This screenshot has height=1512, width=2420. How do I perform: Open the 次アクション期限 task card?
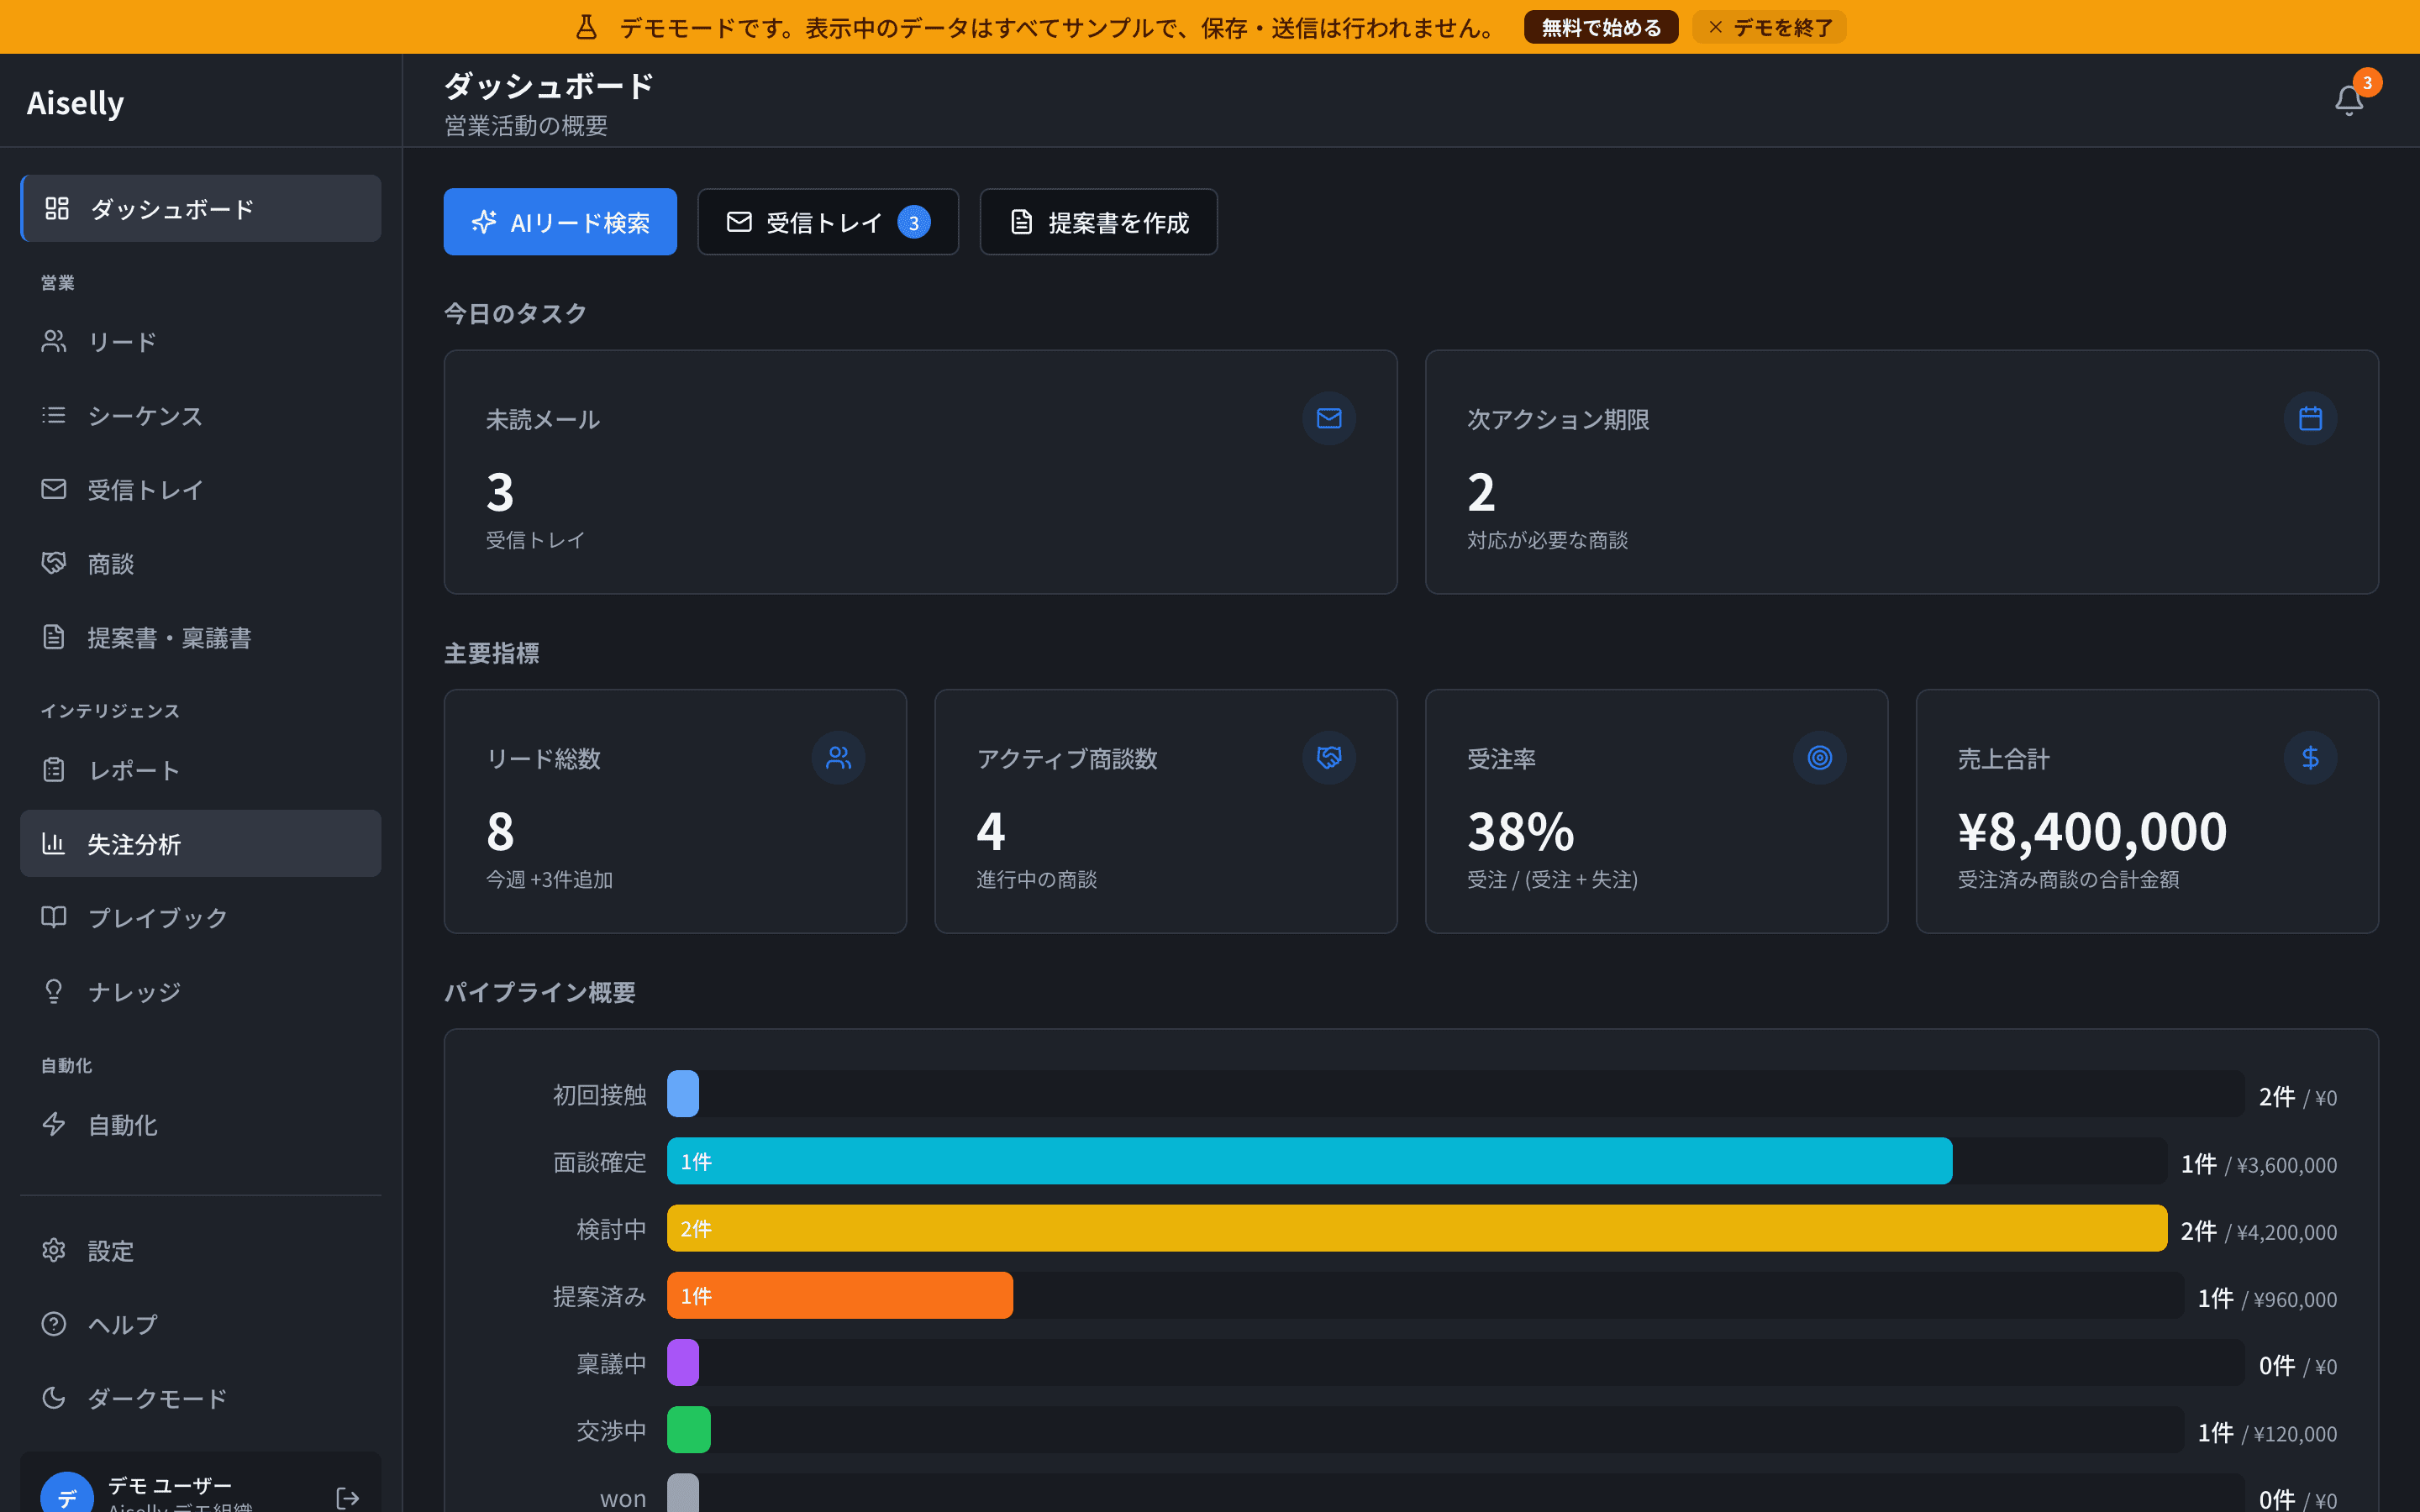(x=1901, y=472)
